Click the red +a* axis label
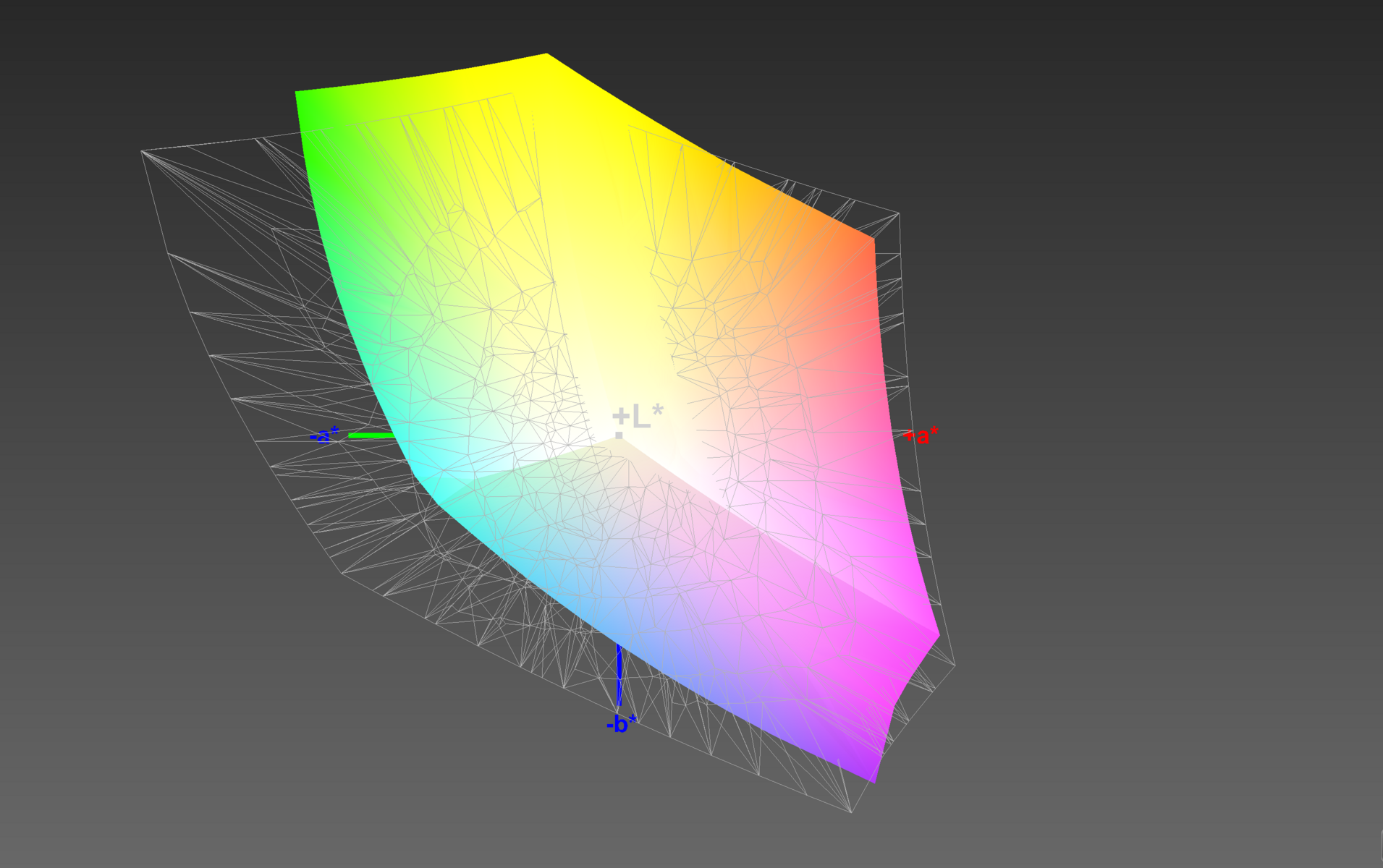This screenshot has width=1383, height=868. tap(921, 435)
